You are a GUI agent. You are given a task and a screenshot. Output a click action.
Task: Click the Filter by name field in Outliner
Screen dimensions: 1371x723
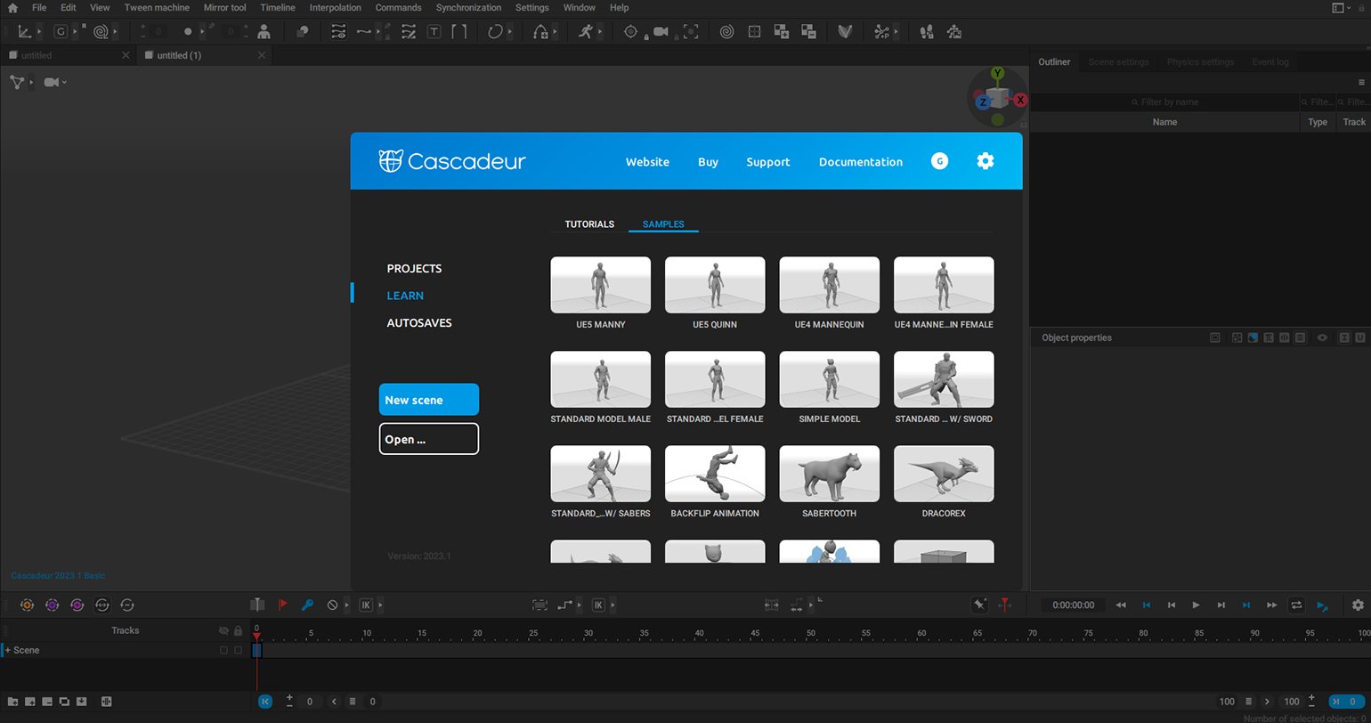point(1164,102)
